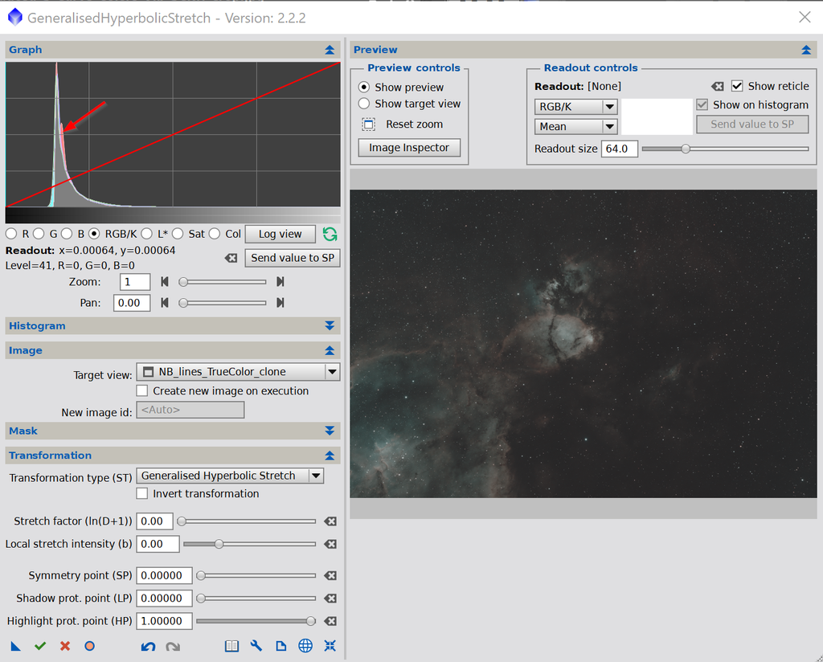Click Send value to SP under graph
This screenshot has height=662, width=823.
click(293, 258)
